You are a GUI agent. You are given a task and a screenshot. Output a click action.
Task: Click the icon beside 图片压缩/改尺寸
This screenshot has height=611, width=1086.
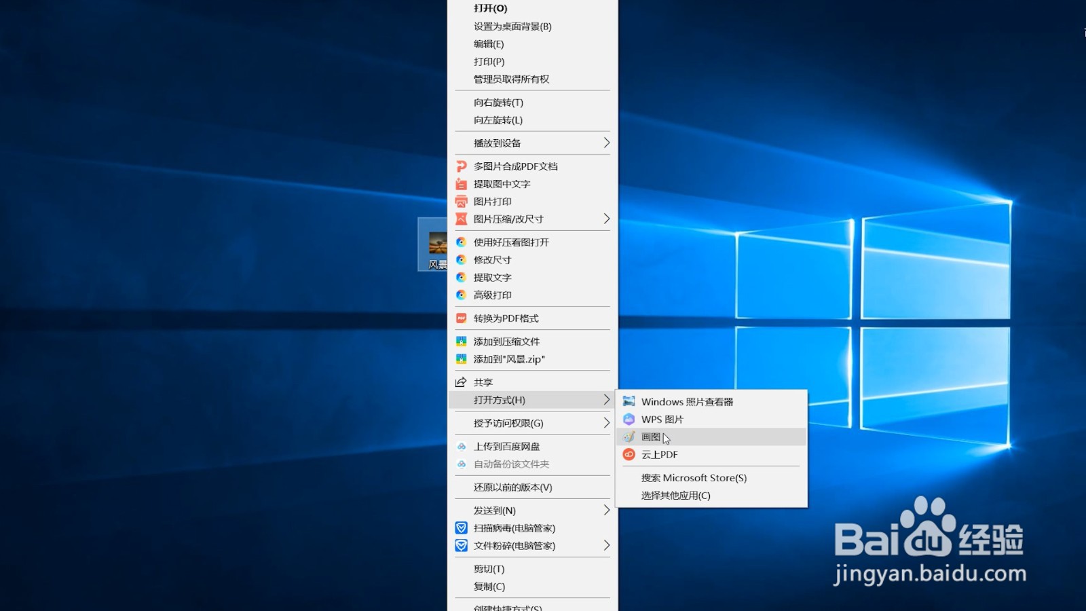(x=461, y=219)
